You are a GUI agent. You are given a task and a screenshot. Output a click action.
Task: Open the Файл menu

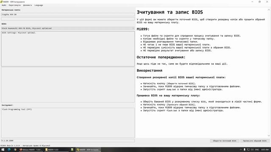(4, 5)
